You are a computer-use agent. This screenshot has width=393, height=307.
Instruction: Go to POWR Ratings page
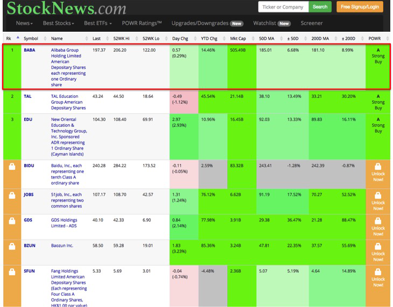tap(142, 23)
